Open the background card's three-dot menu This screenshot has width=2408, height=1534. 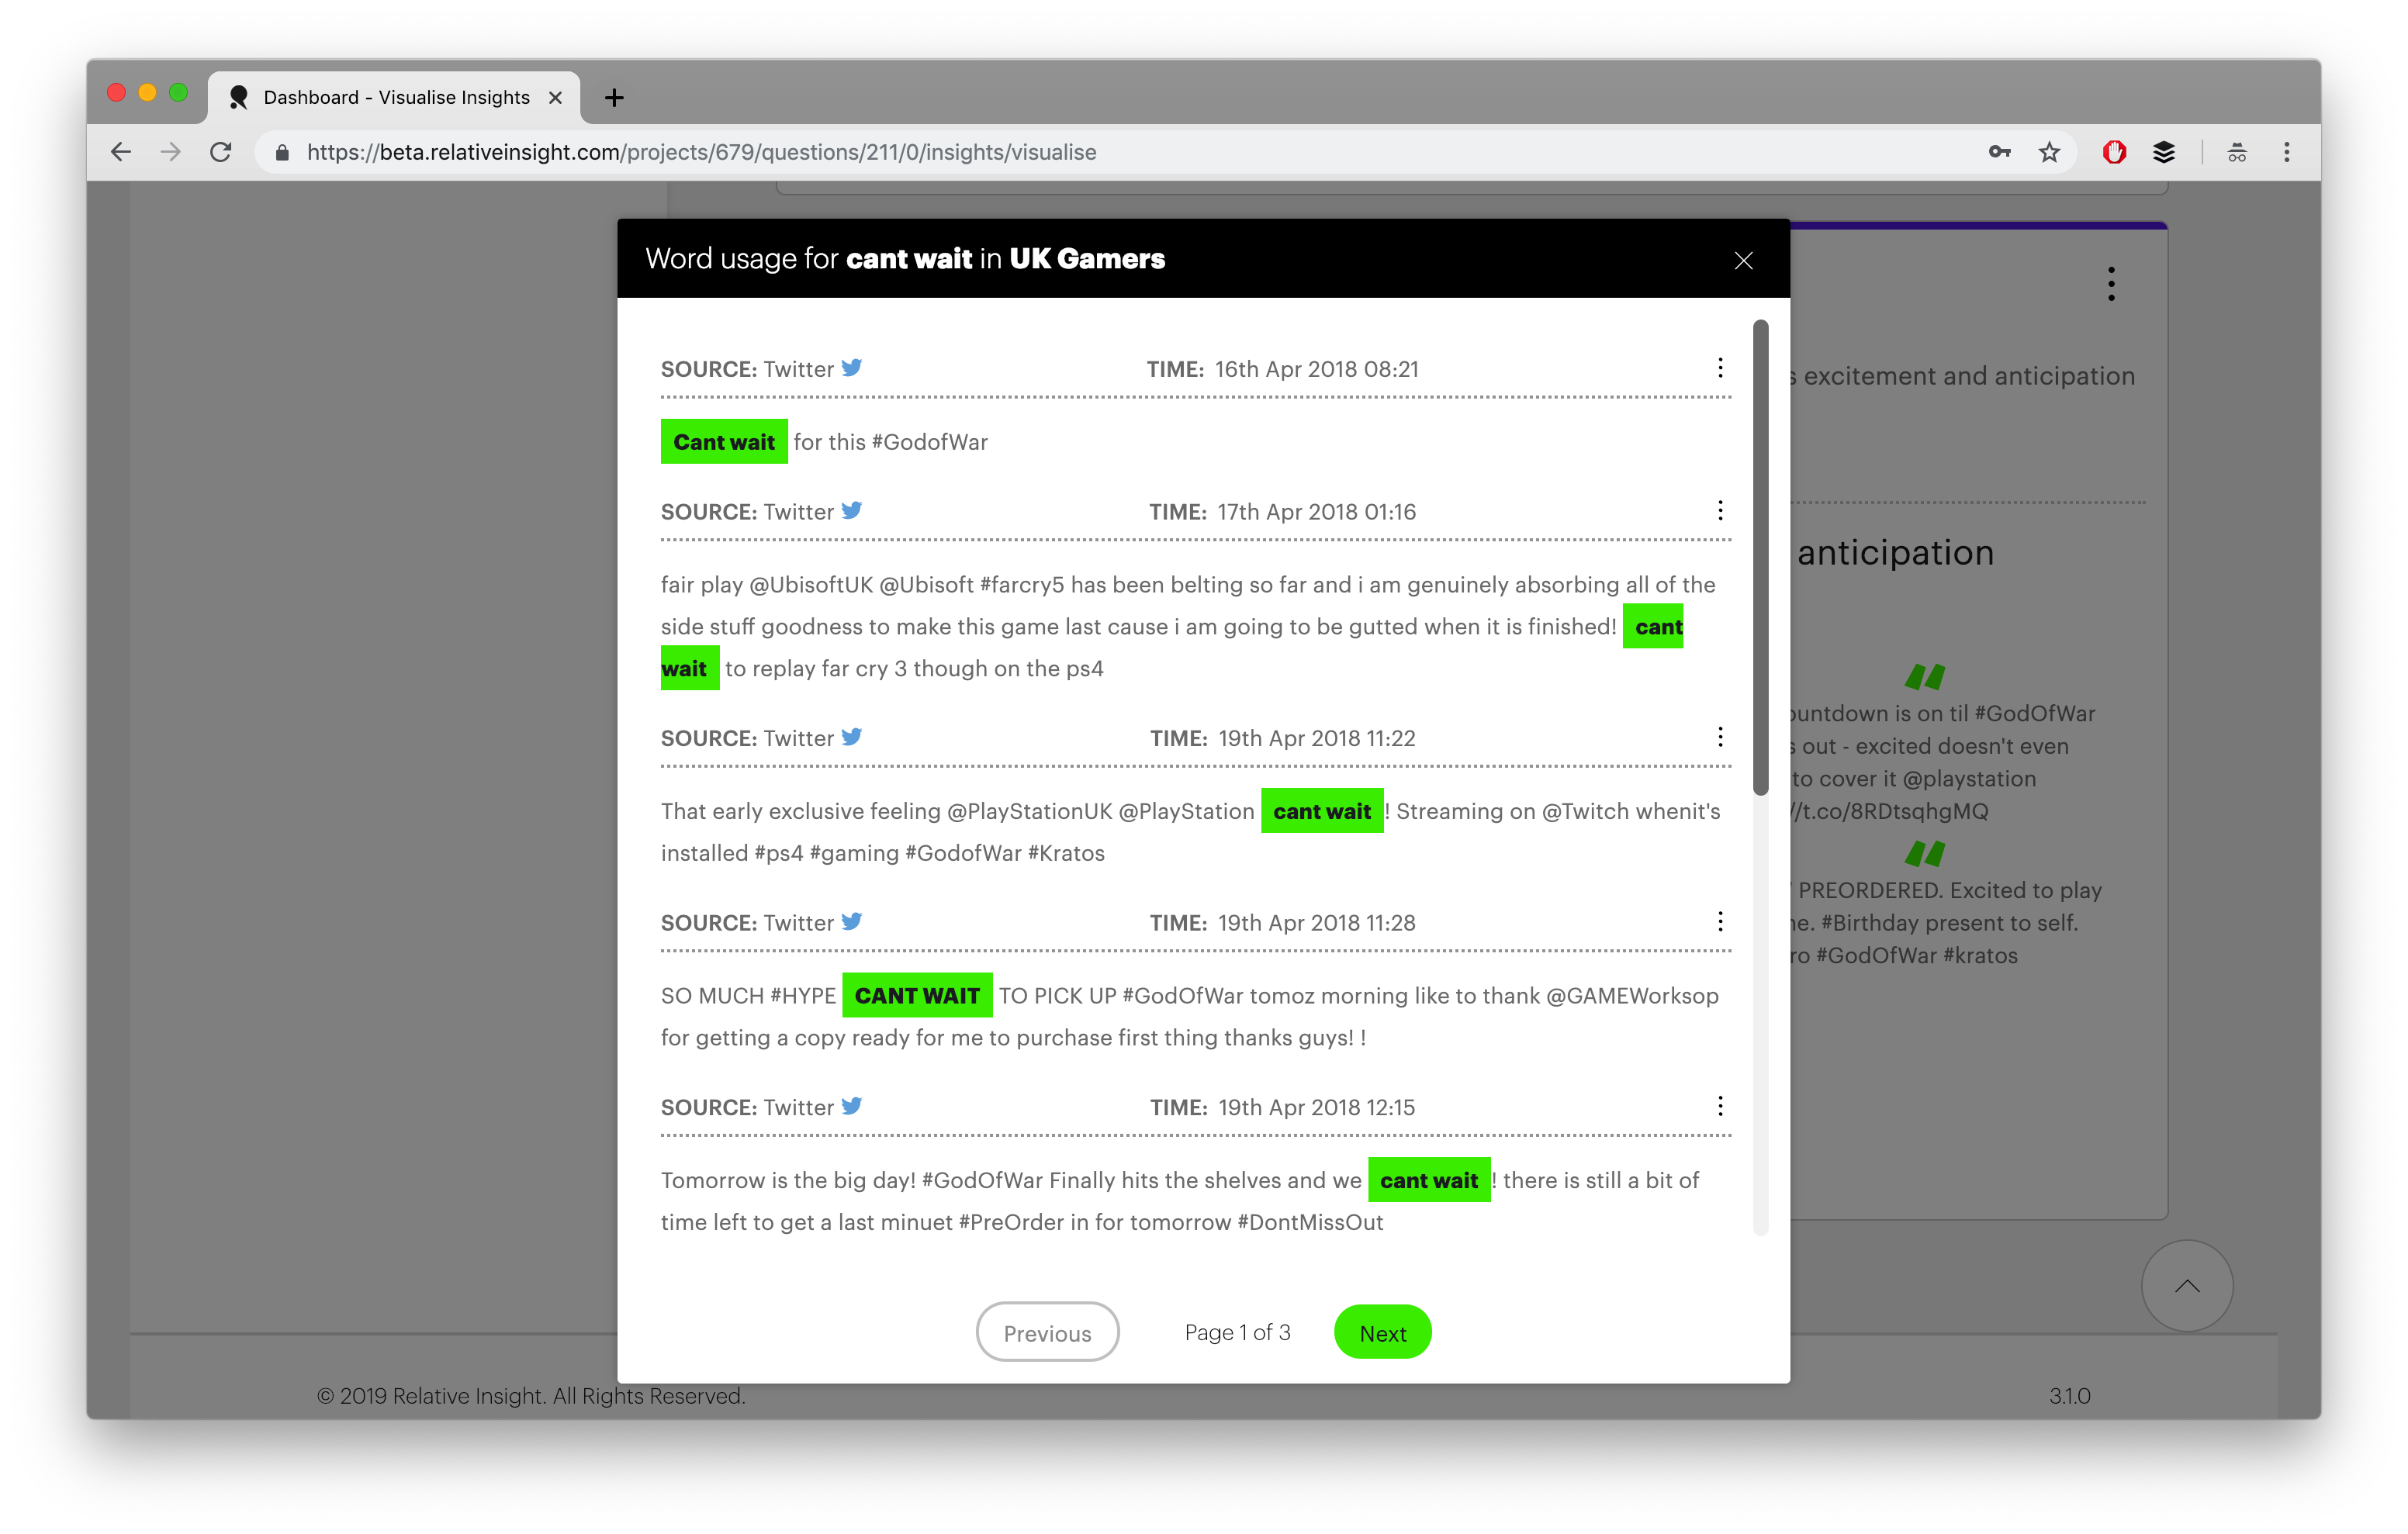coord(2111,284)
